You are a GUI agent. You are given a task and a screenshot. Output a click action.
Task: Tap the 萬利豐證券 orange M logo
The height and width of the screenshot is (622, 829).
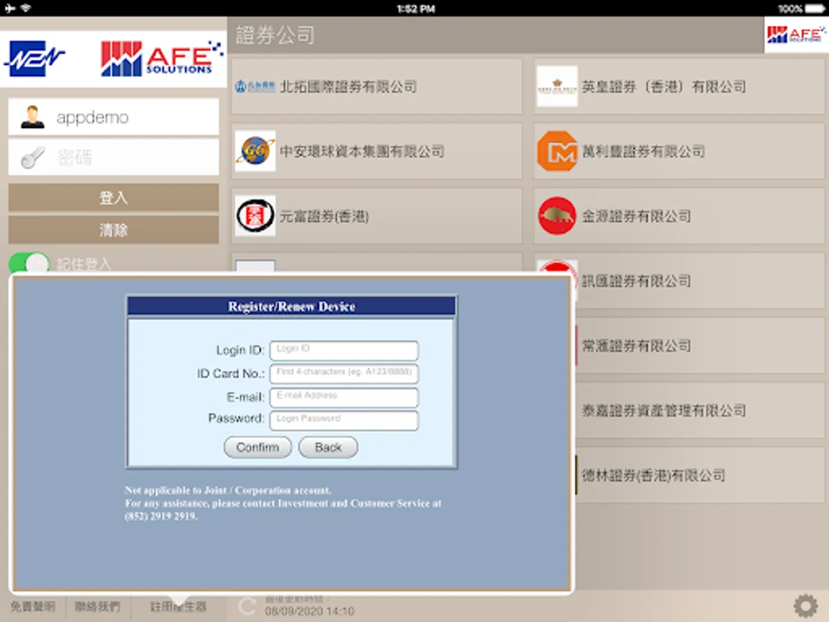click(x=557, y=151)
